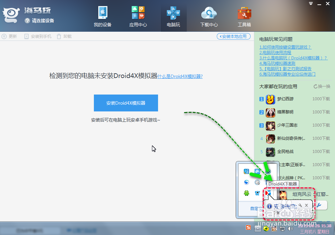Image resolution: width=335 pixels, height=235 pixels.
Task: Click 换一换 refresh recommendations
Action: pyautogui.click(x=322, y=86)
